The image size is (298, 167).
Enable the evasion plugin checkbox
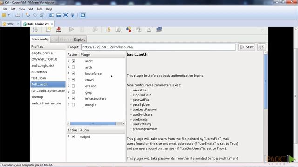click(74, 86)
